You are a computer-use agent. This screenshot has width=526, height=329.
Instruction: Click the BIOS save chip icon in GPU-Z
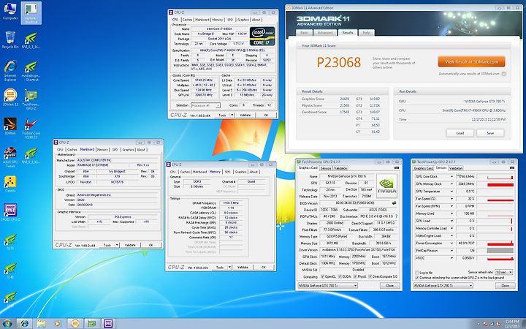point(394,203)
